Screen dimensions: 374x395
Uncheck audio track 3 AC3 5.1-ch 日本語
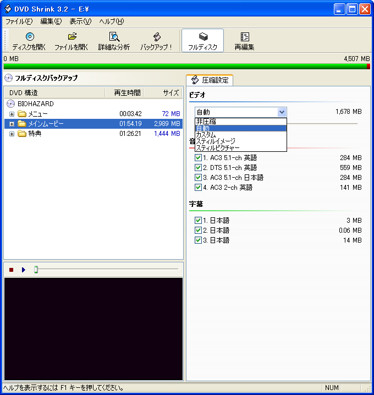(198, 177)
